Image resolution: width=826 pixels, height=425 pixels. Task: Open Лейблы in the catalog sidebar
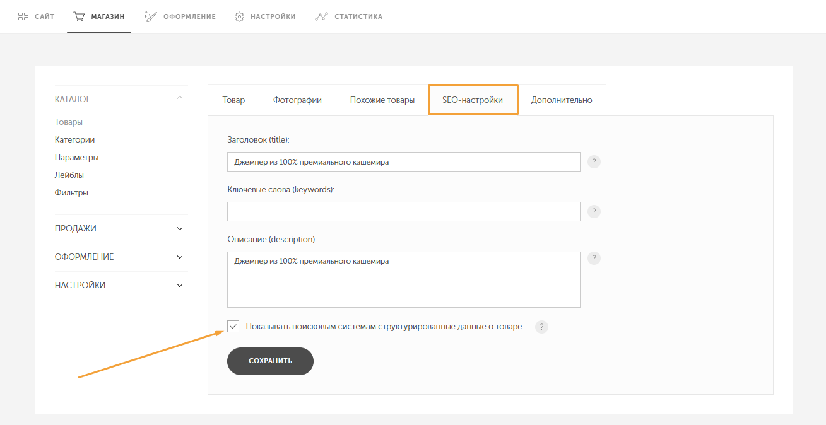click(69, 175)
